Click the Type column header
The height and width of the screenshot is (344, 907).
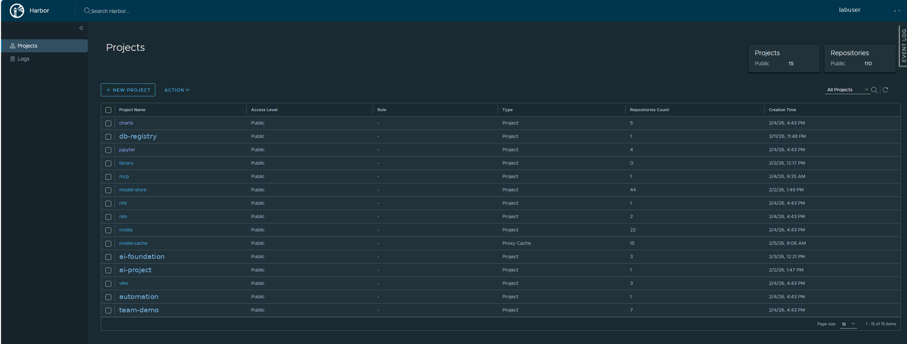pos(507,110)
